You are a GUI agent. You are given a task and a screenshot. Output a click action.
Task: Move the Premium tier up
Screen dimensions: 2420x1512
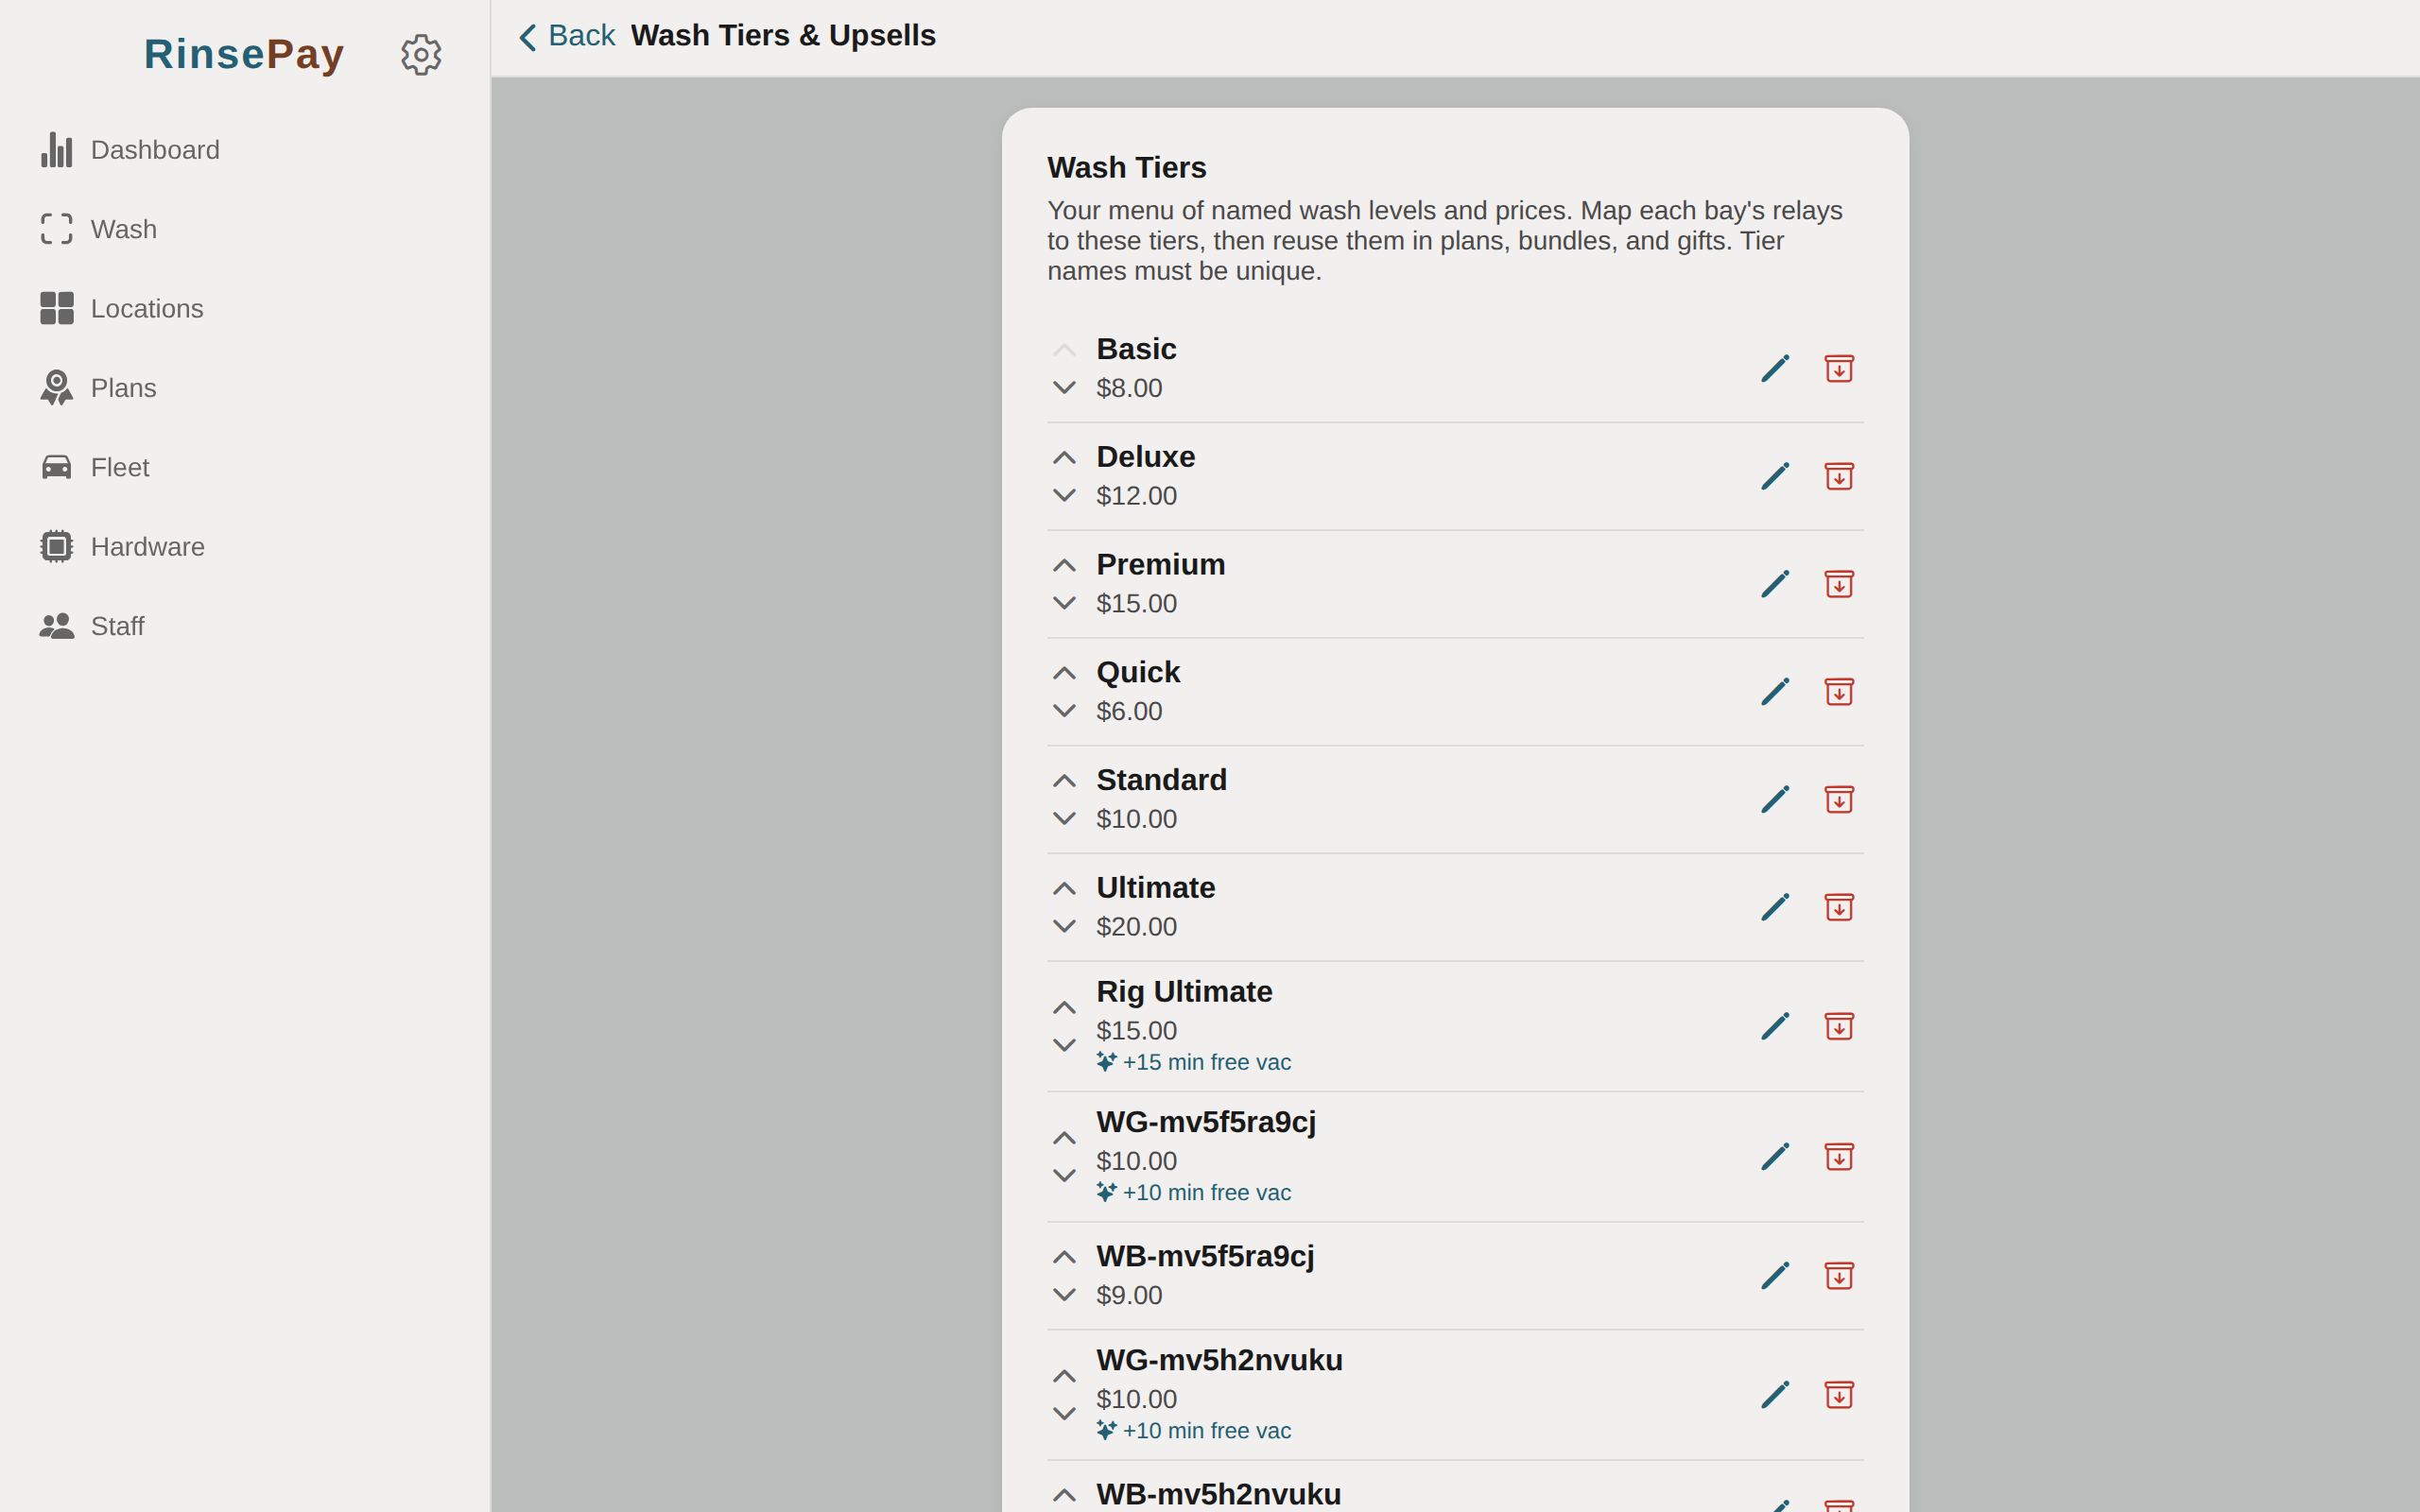(1064, 566)
